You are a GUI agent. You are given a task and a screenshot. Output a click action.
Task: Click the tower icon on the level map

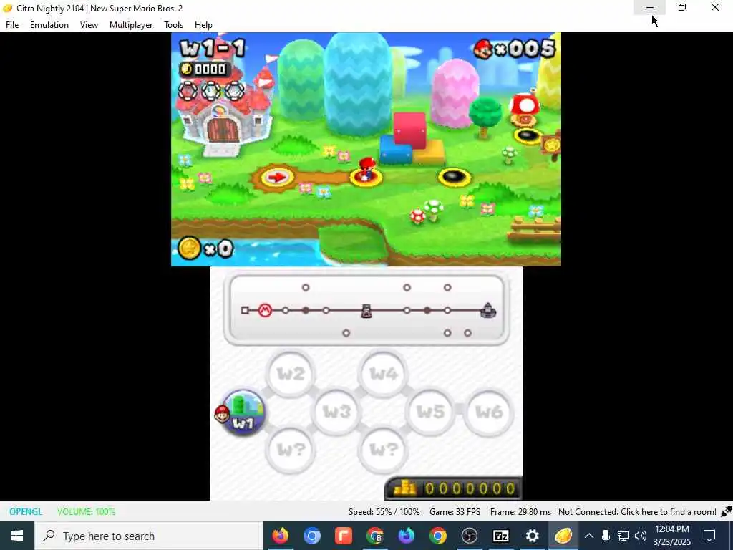[x=366, y=311]
